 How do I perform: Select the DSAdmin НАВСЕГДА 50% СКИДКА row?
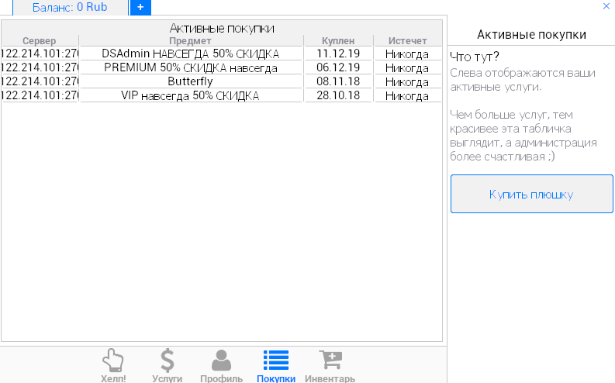pos(191,53)
